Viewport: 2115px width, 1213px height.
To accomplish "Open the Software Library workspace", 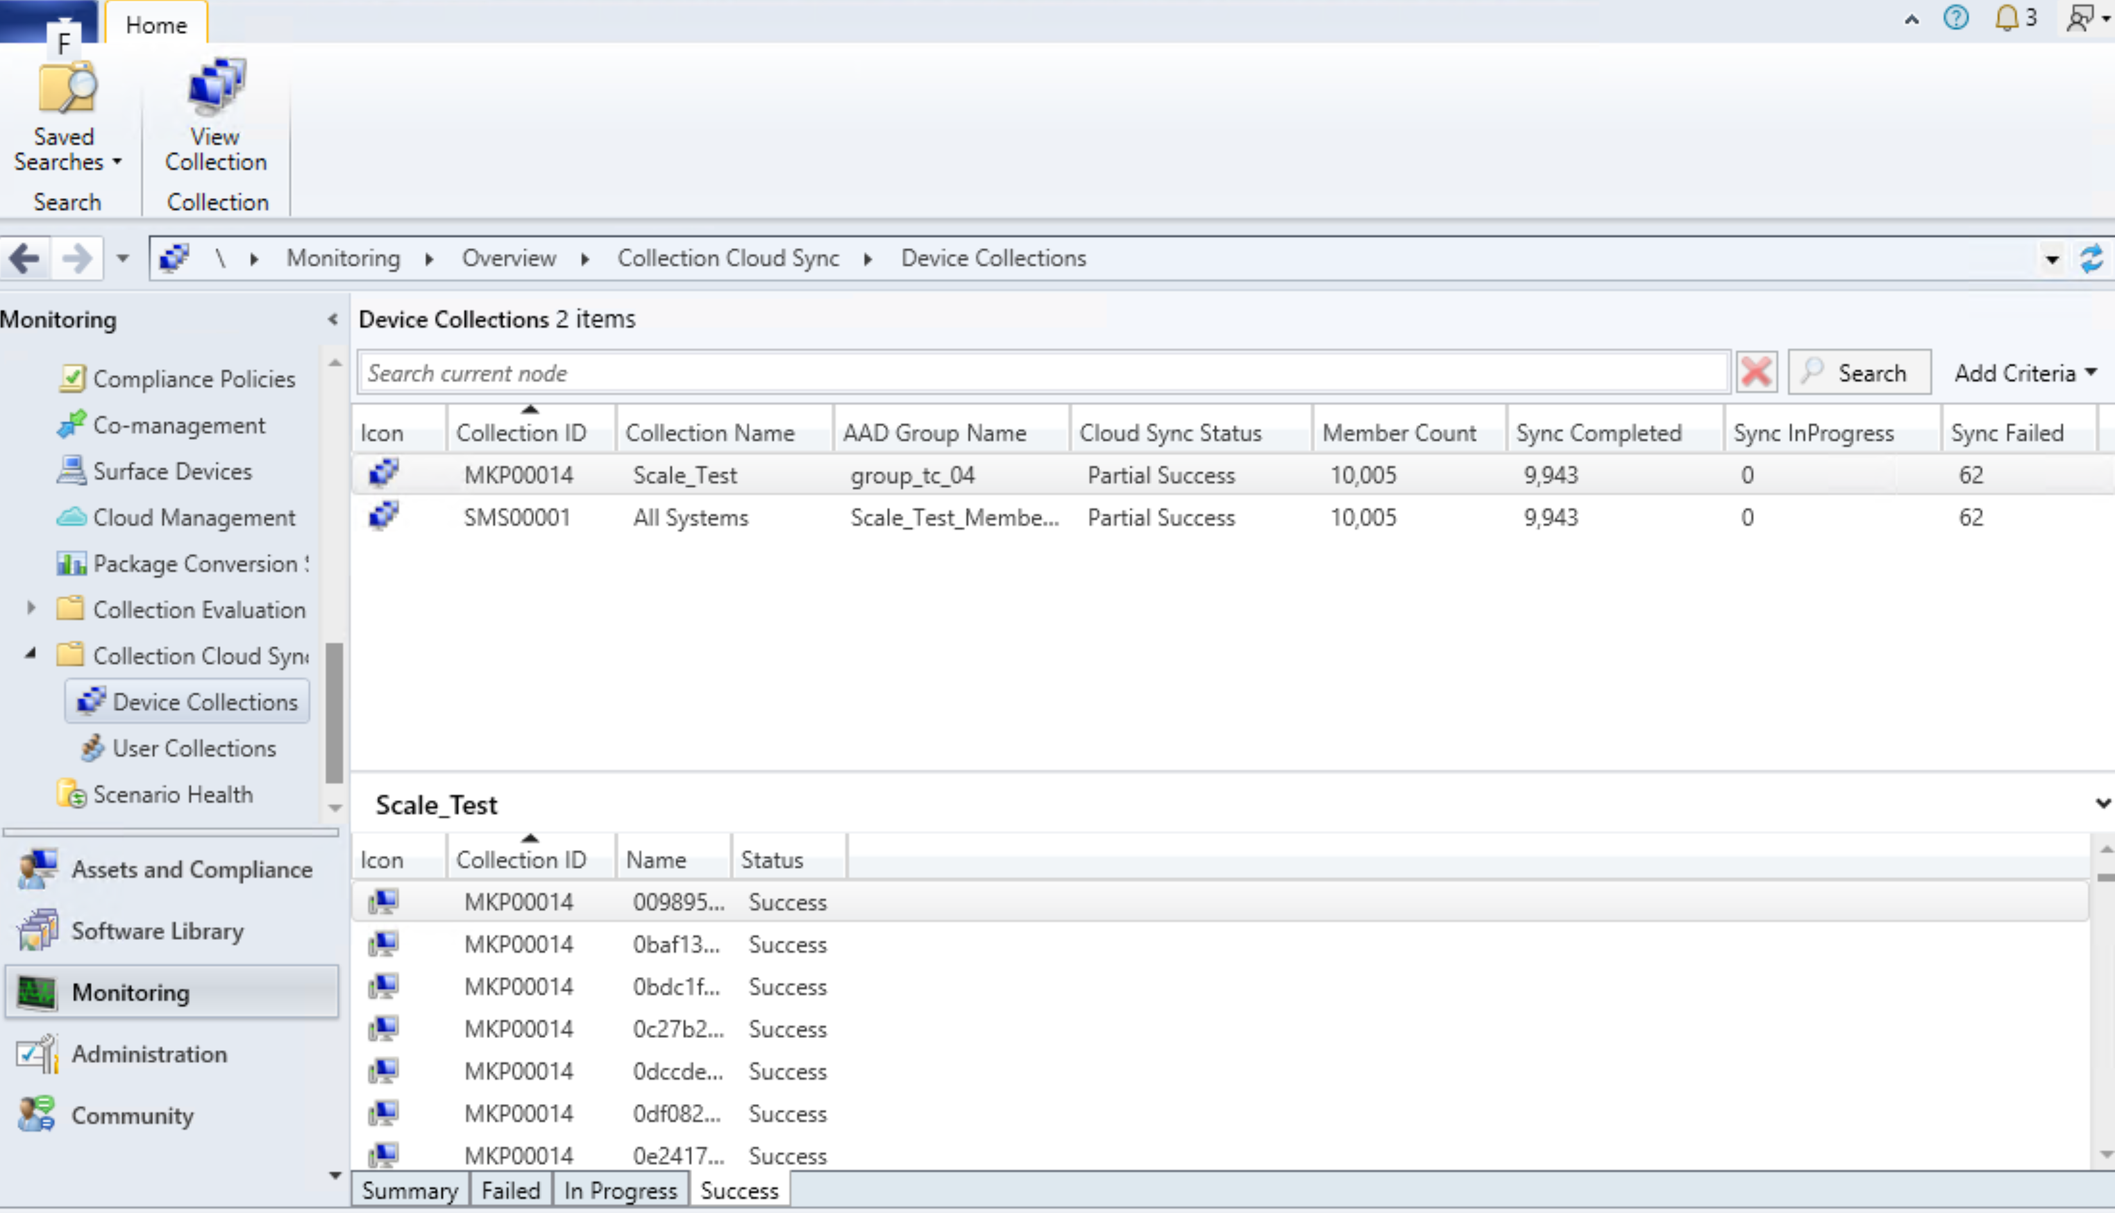I will 172,930.
